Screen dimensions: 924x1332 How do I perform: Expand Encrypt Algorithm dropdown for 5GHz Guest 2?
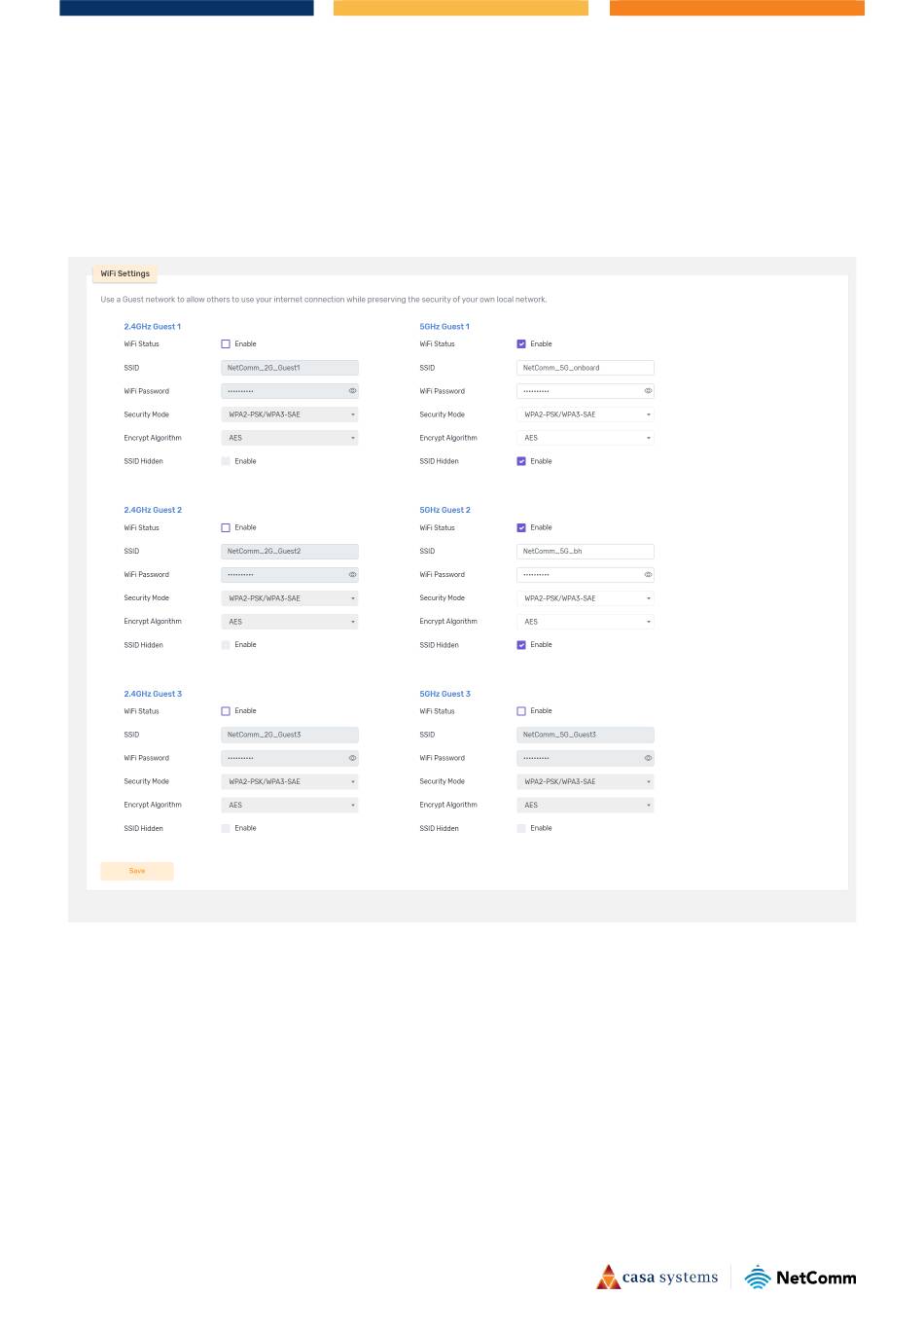click(585, 622)
